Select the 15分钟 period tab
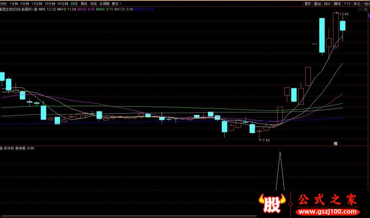The width and height of the screenshot is (370, 218). coord(37,4)
